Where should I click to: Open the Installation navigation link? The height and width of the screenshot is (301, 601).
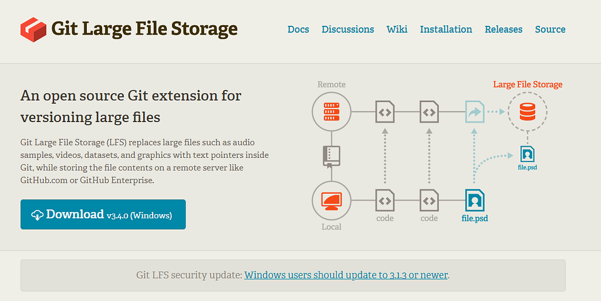(x=446, y=29)
